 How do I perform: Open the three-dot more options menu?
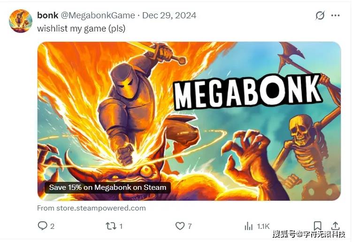pyautogui.click(x=336, y=16)
